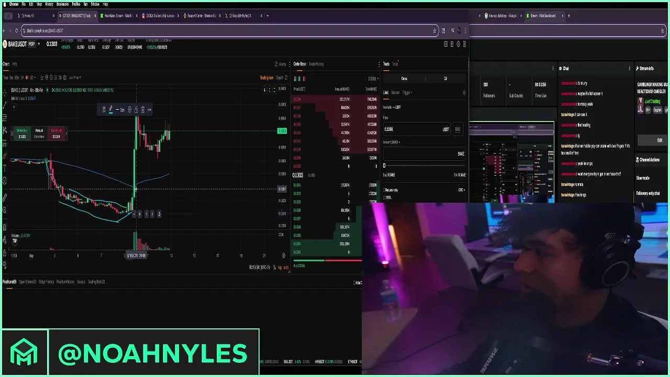Viewport: 670px width, 377px height.
Task: Open Trading Bots tab at bottom
Action: pyautogui.click(x=96, y=282)
